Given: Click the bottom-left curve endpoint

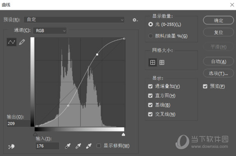Looking at the screenshot, I should coord(37,126).
